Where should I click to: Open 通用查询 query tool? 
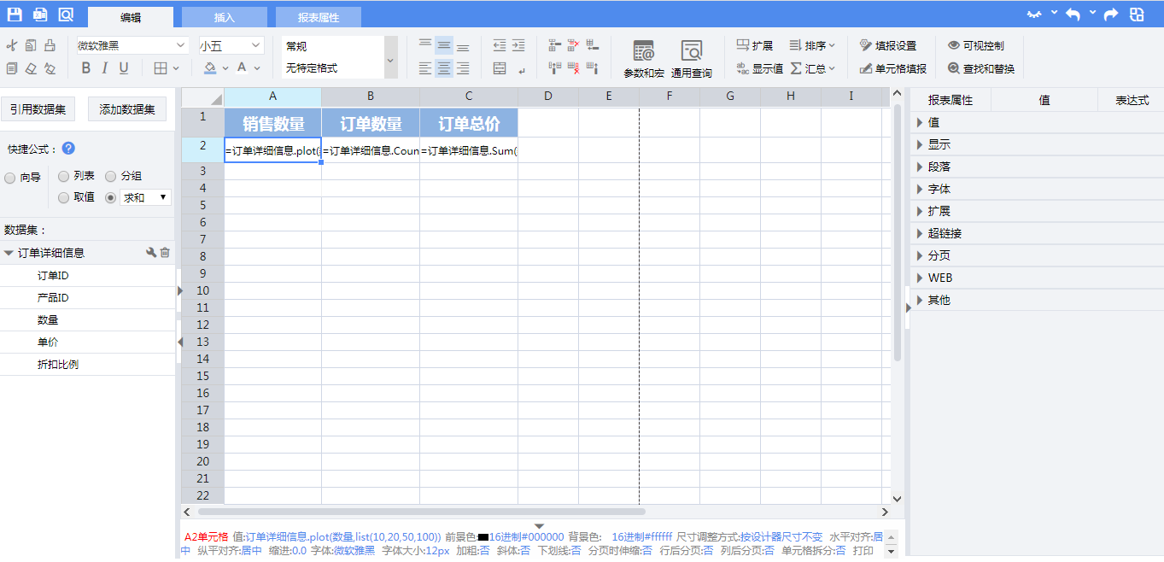tap(691, 58)
